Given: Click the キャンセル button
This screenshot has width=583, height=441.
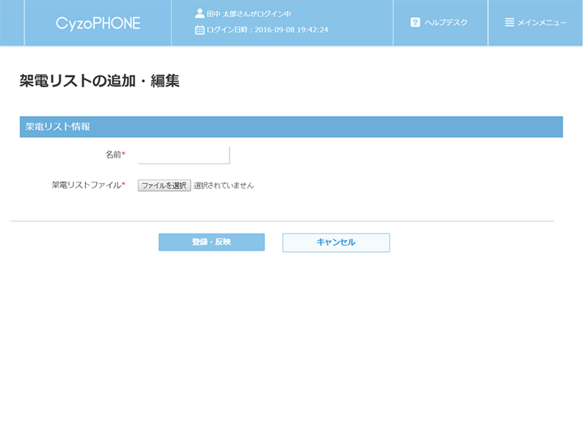Looking at the screenshot, I should click(x=336, y=242).
